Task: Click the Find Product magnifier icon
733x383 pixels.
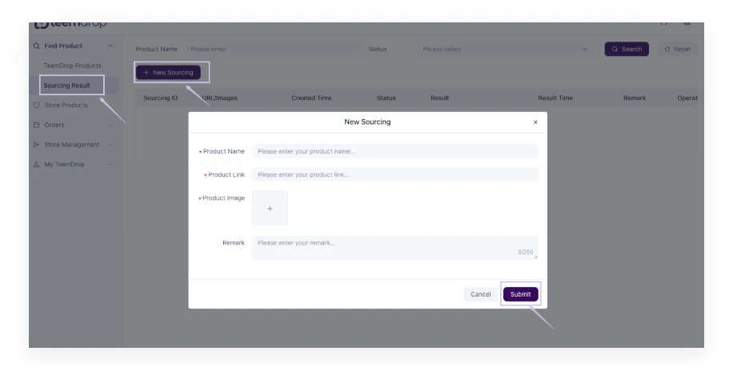Action: [37, 46]
